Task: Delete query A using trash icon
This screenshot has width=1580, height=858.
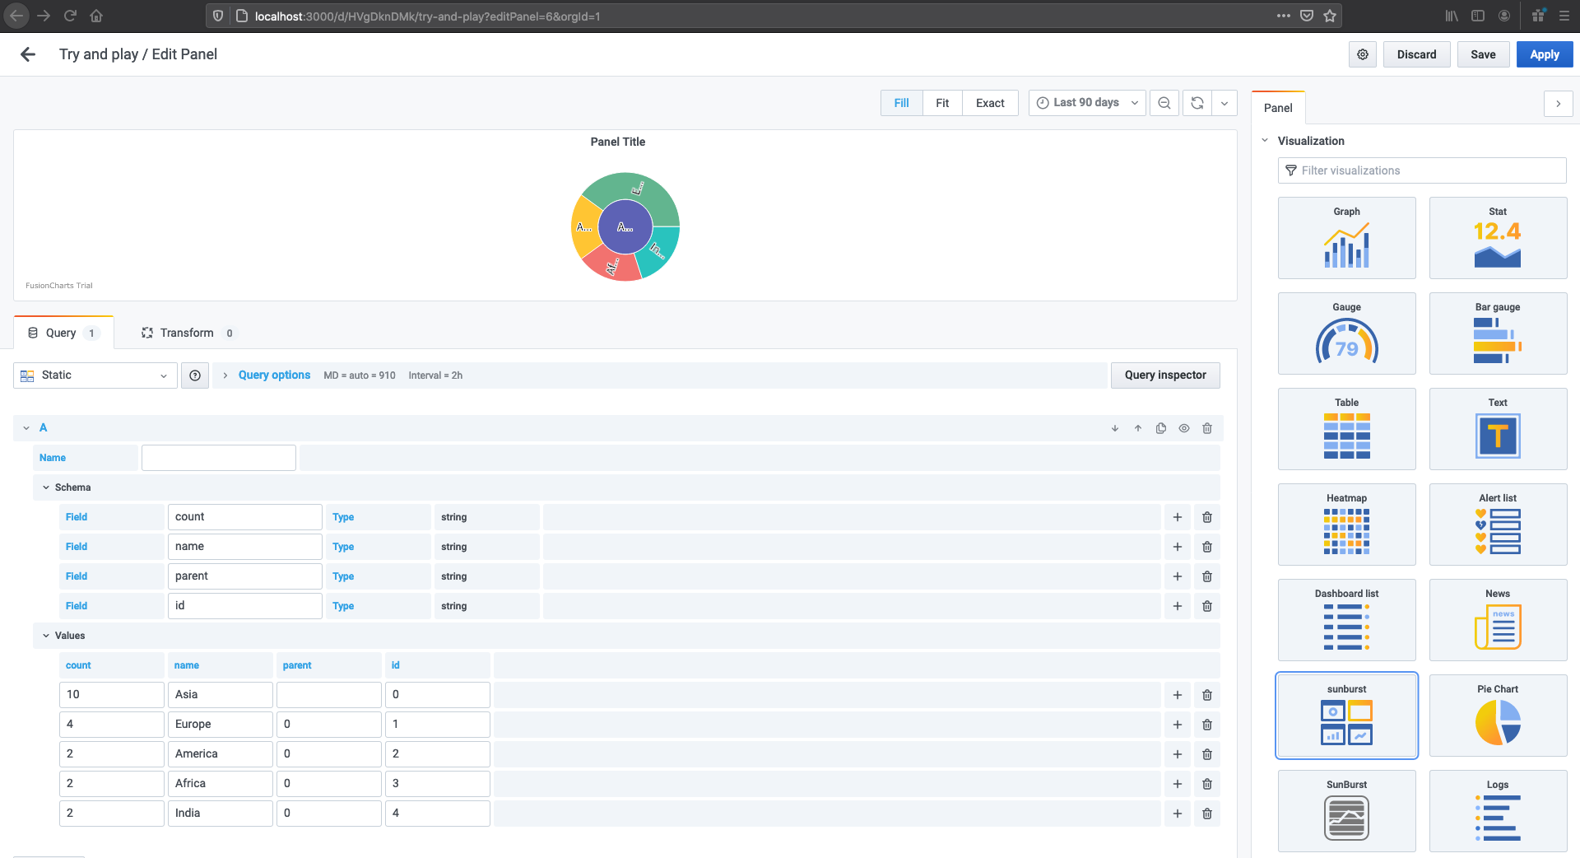Action: [1207, 428]
